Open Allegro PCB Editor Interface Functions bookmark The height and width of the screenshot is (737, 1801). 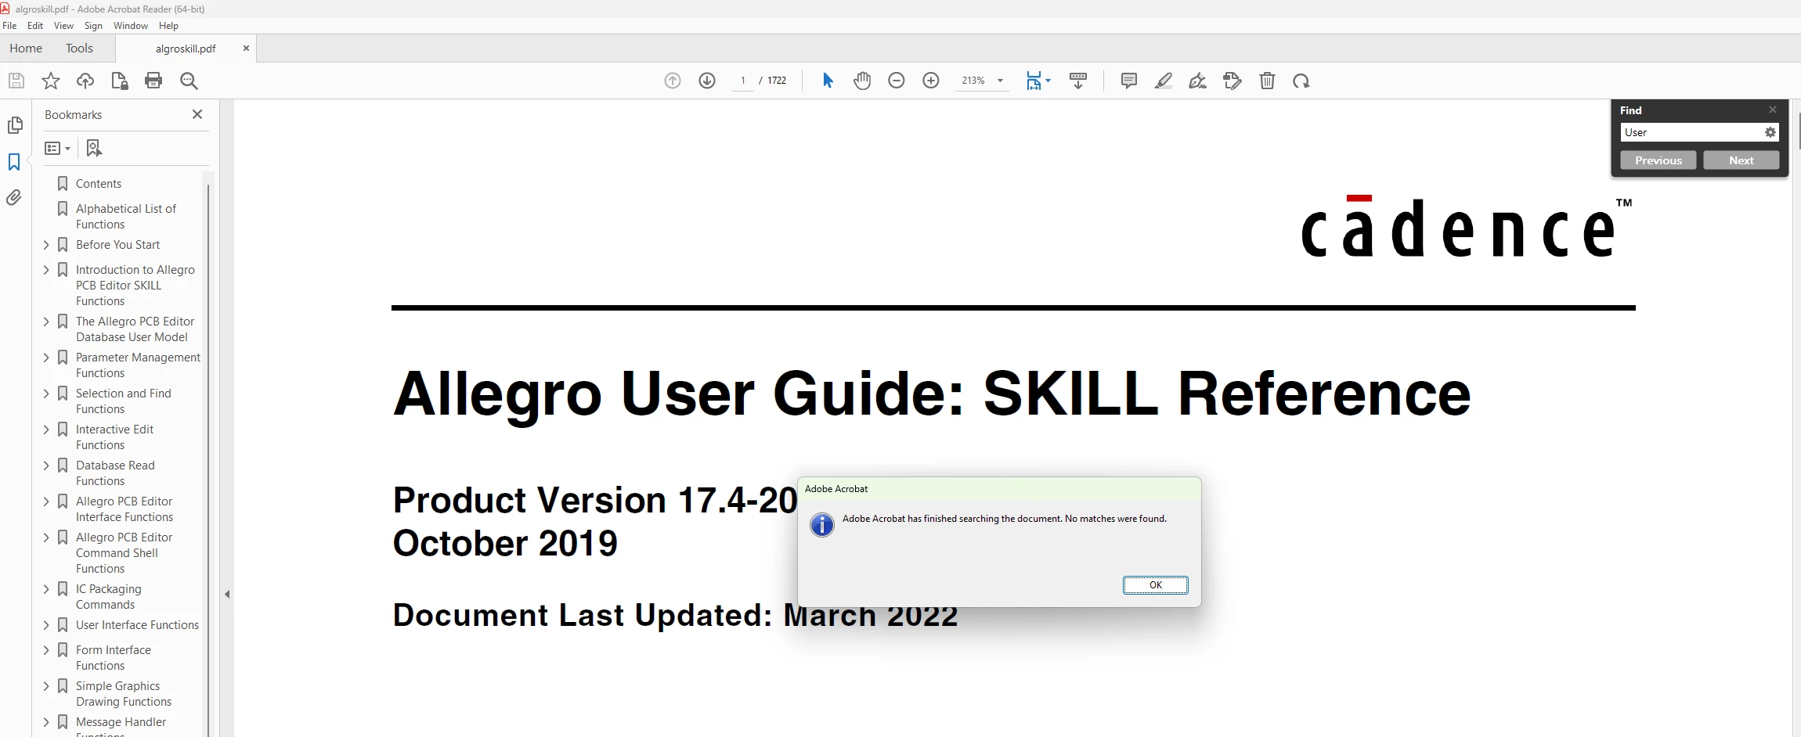124,509
